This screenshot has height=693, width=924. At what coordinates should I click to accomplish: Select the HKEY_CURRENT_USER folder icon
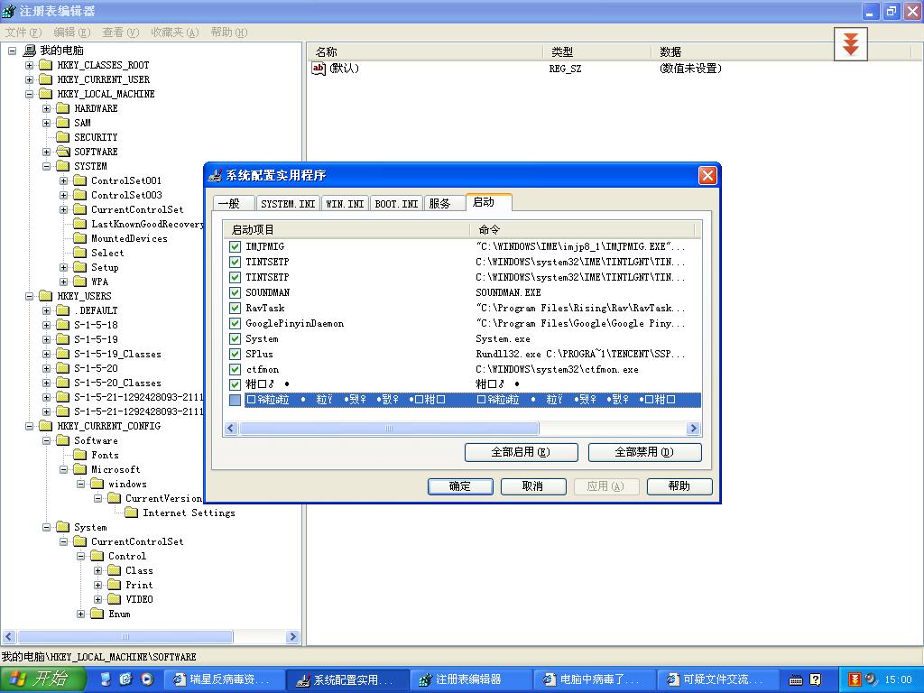click(45, 79)
